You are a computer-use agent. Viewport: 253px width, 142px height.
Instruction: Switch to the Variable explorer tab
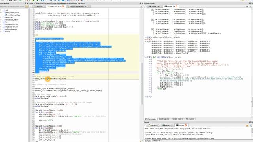pos(177,119)
